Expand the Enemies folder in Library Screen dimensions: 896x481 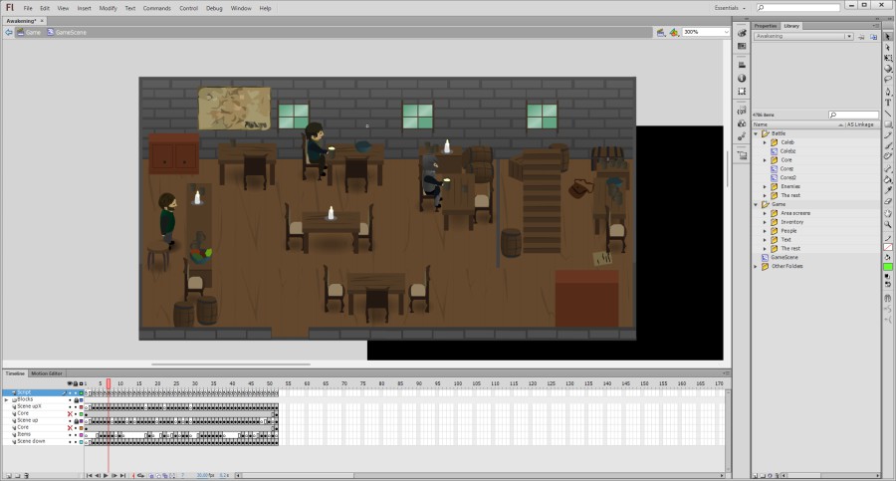765,186
